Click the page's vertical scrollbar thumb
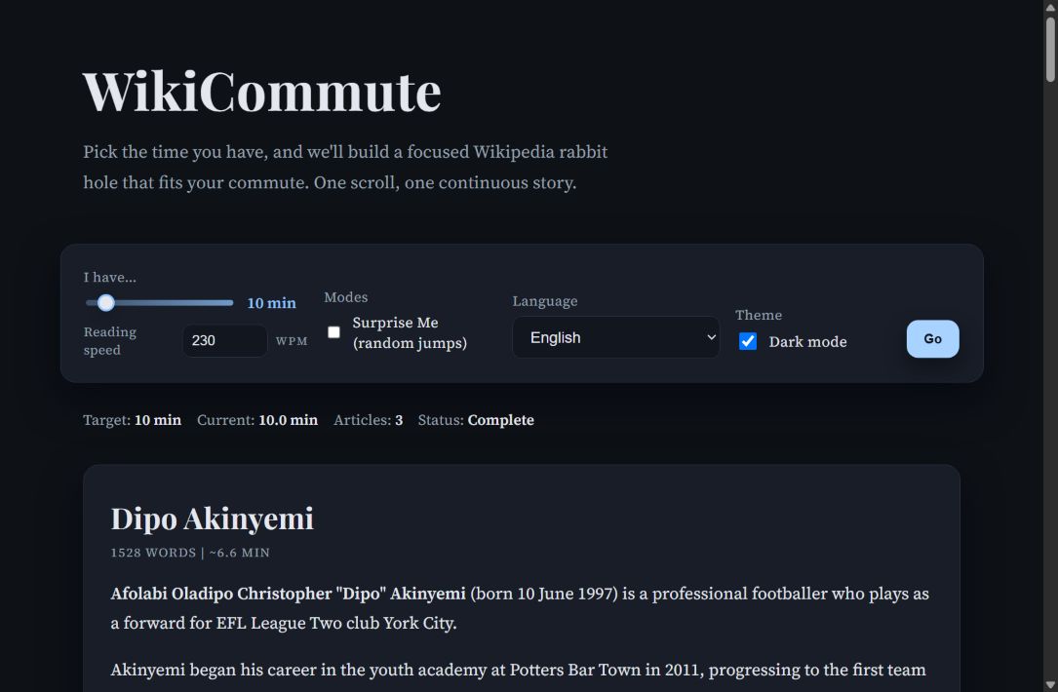The width and height of the screenshot is (1058, 692). pos(1050,50)
